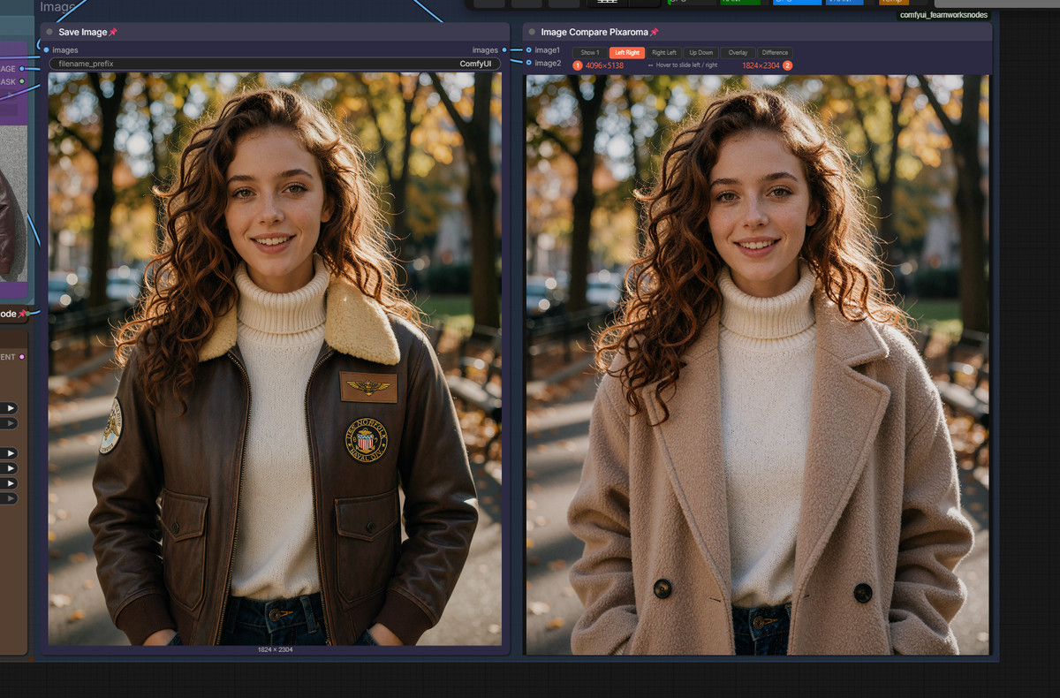
Task: Click the pin icon beside the Save Image title
Action: pos(113,33)
